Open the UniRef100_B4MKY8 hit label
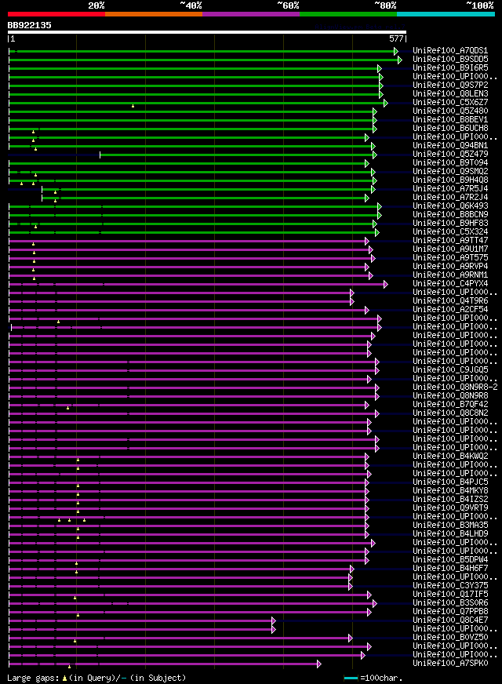502x684 pixels. pyautogui.click(x=450, y=491)
